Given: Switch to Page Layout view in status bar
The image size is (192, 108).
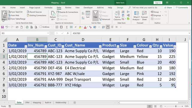Looking at the screenshot, I should pos(155,106).
